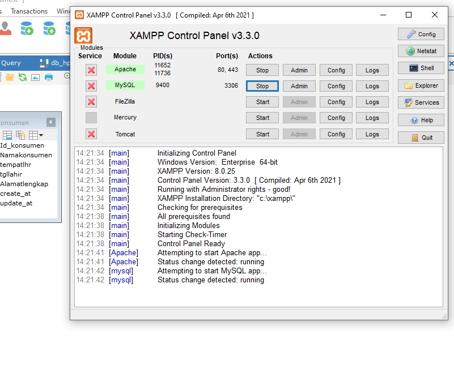Stop the MySQL module
This screenshot has width=454, height=365.
pyautogui.click(x=262, y=86)
